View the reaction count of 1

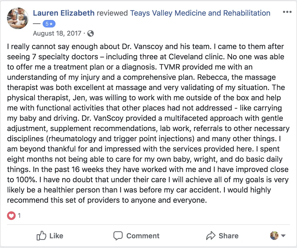19,216
